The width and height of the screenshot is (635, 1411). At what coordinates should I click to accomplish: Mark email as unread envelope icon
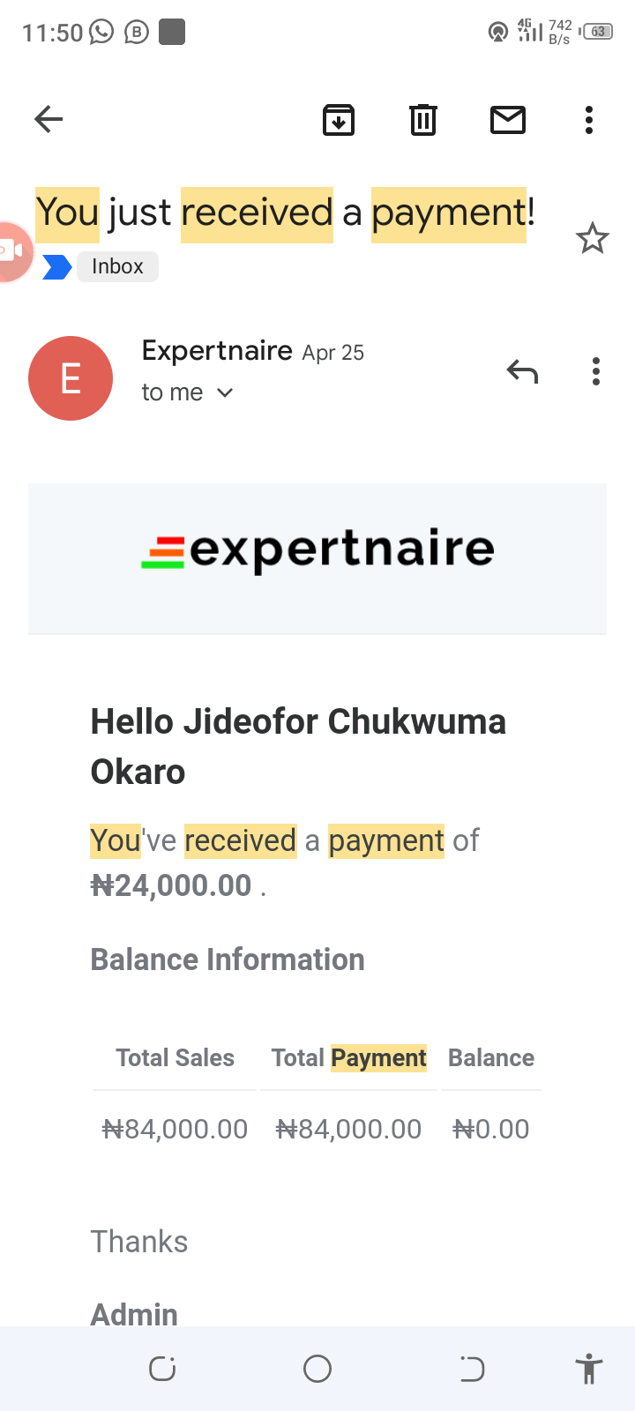(508, 119)
